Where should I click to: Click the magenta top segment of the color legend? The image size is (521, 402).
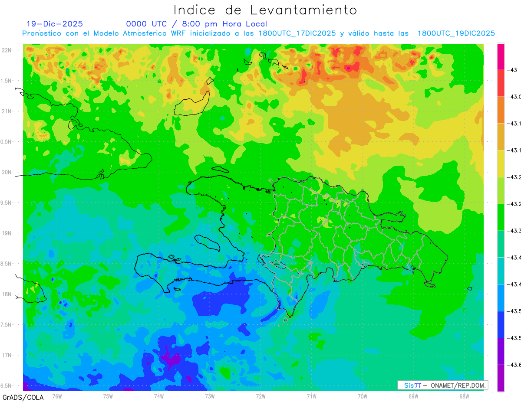click(x=501, y=56)
